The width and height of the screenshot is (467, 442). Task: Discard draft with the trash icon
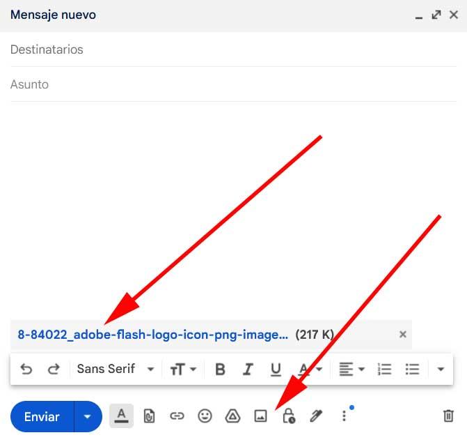pyautogui.click(x=448, y=416)
